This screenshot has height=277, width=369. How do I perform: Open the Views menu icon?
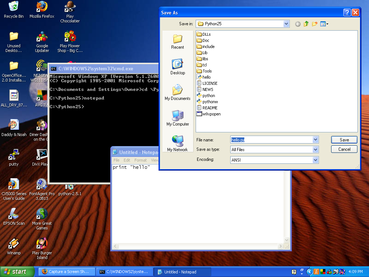tap(324, 24)
